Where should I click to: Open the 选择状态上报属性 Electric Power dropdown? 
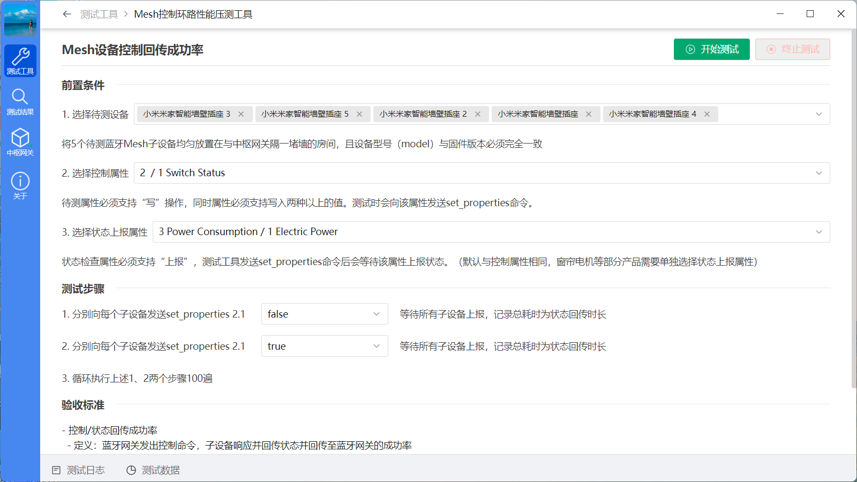[491, 232]
